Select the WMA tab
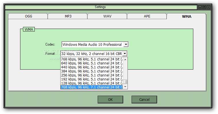Image resolution: width=218 pixels, height=114 pixels. [187, 16]
